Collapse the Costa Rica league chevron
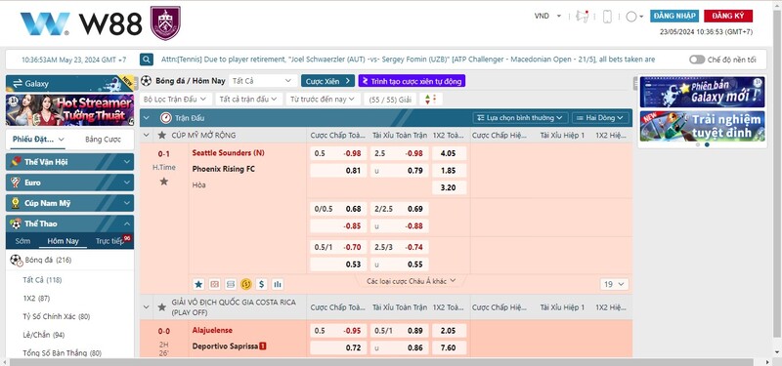Screen dimensions: 782x366 [146, 307]
